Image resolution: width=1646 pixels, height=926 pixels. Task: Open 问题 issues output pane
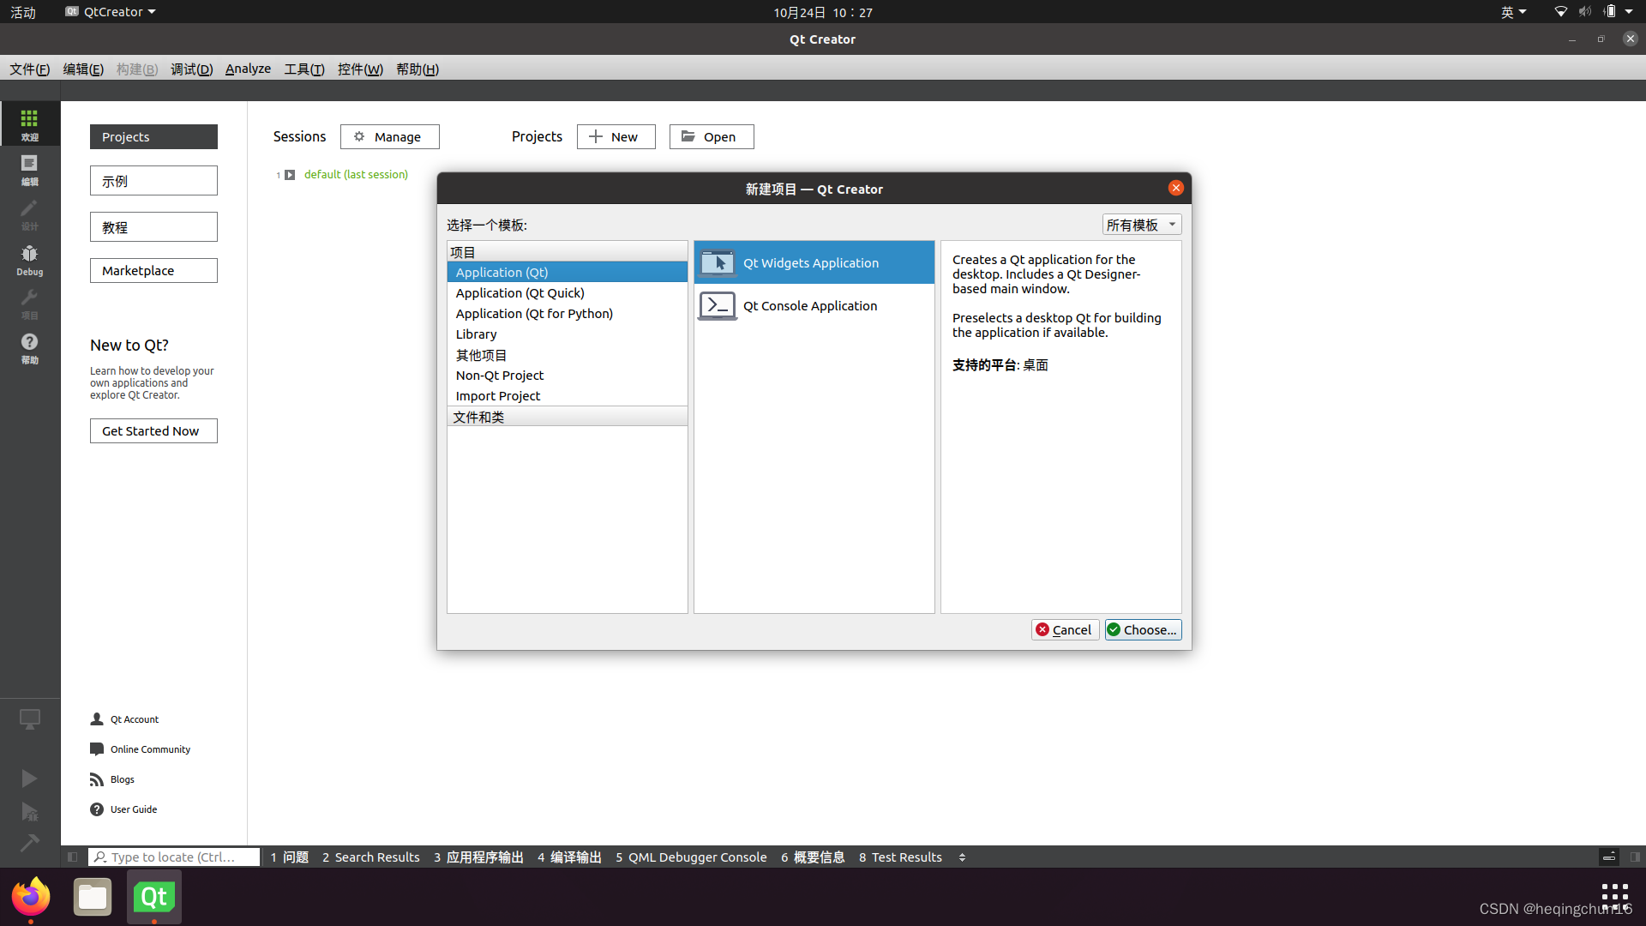pos(289,857)
